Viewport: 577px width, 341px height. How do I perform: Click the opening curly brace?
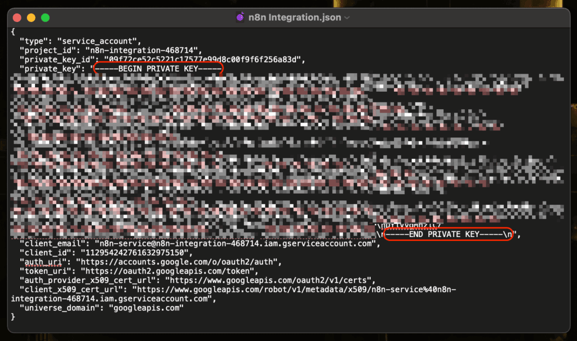[13, 32]
